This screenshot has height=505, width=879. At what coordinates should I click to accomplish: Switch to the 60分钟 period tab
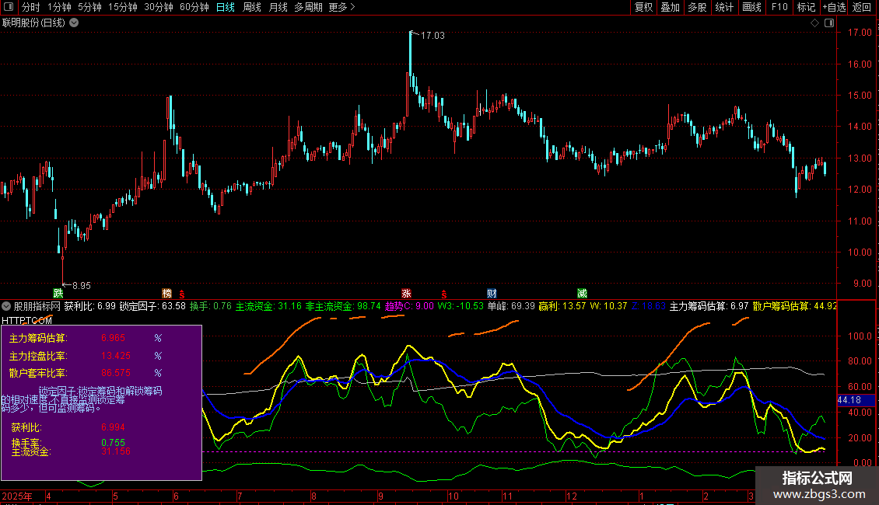(194, 7)
